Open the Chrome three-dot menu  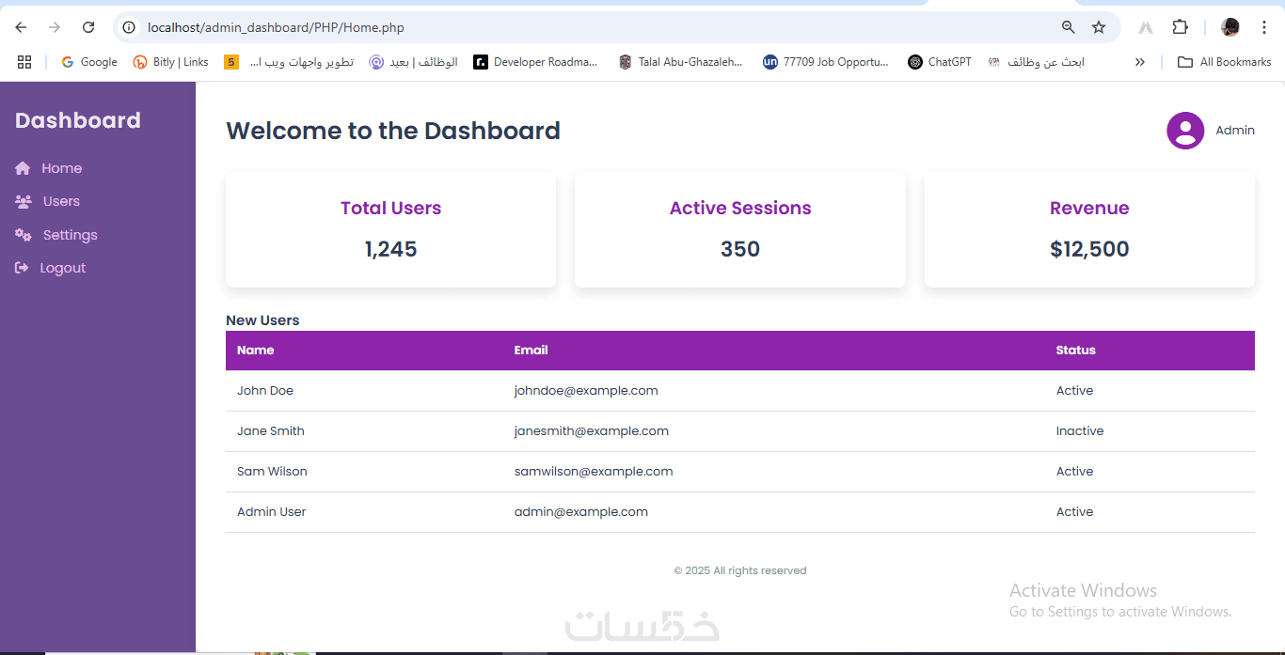tap(1264, 27)
